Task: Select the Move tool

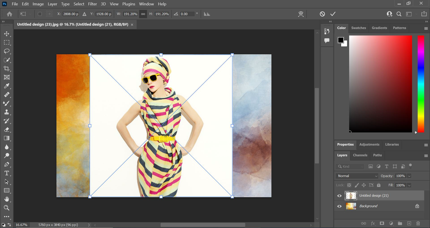Action: click(6, 34)
